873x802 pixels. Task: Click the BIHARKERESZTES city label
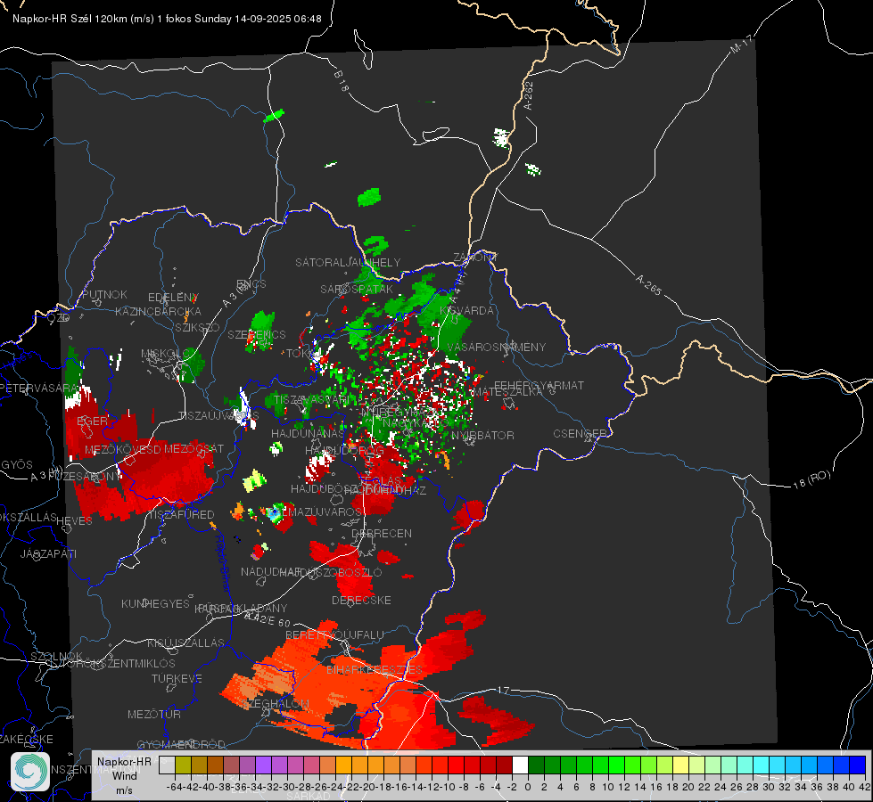[x=375, y=669]
